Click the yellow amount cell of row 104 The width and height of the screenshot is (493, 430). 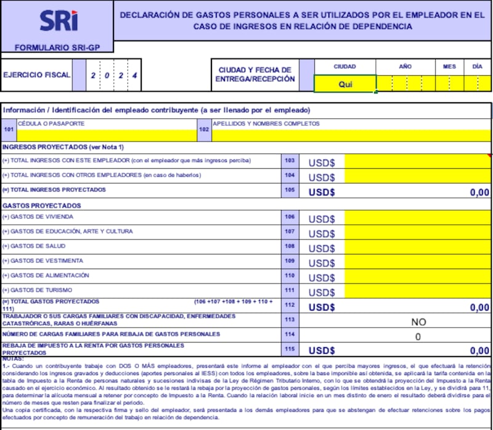pos(418,176)
